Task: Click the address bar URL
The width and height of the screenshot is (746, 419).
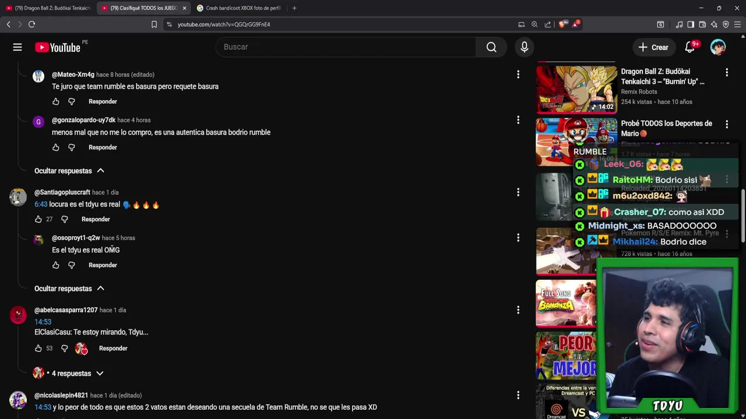Action: [x=224, y=24]
